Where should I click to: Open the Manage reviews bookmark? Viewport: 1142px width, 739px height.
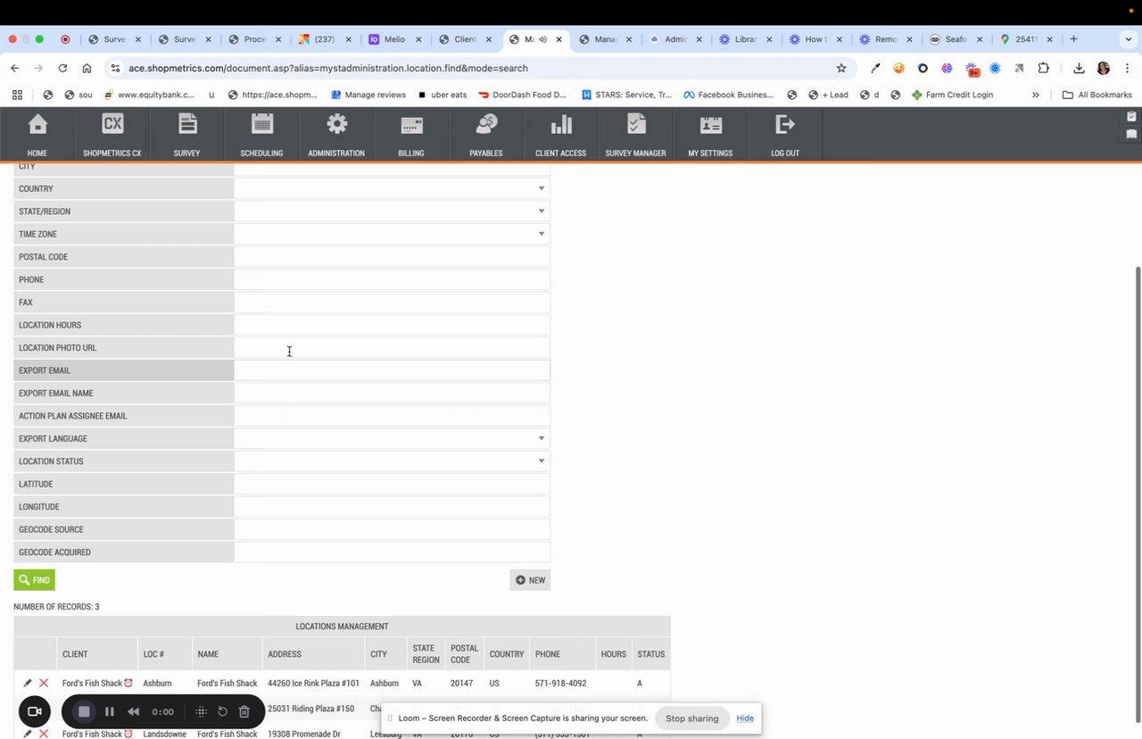click(x=368, y=95)
